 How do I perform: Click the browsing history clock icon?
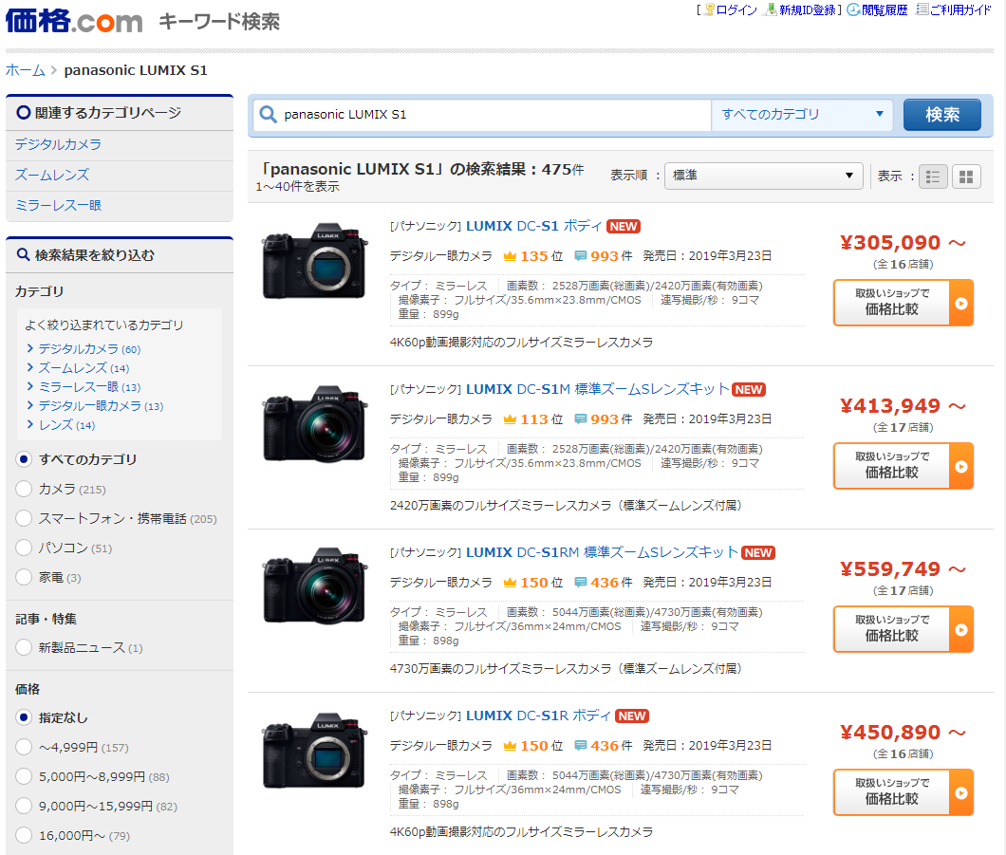click(x=853, y=9)
